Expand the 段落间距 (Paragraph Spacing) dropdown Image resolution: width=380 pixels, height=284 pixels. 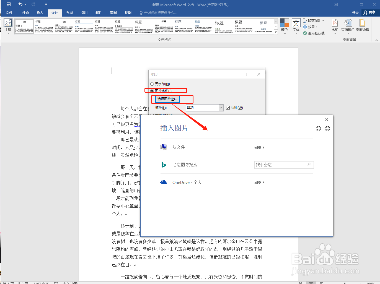pos(324,20)
